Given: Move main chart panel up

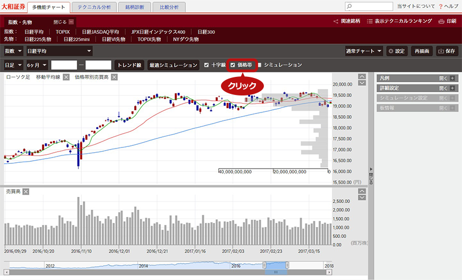Looking at the screenshot, I should pyautogui.click(x=362, y=76).
